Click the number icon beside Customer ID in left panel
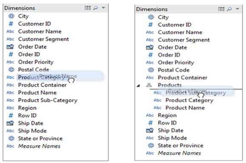This screenshot has width=246, height=163. pos(11,24)
